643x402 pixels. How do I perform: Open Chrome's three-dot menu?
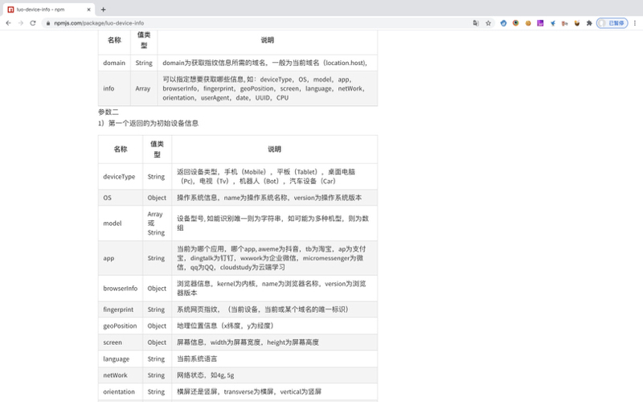point(635,23)
